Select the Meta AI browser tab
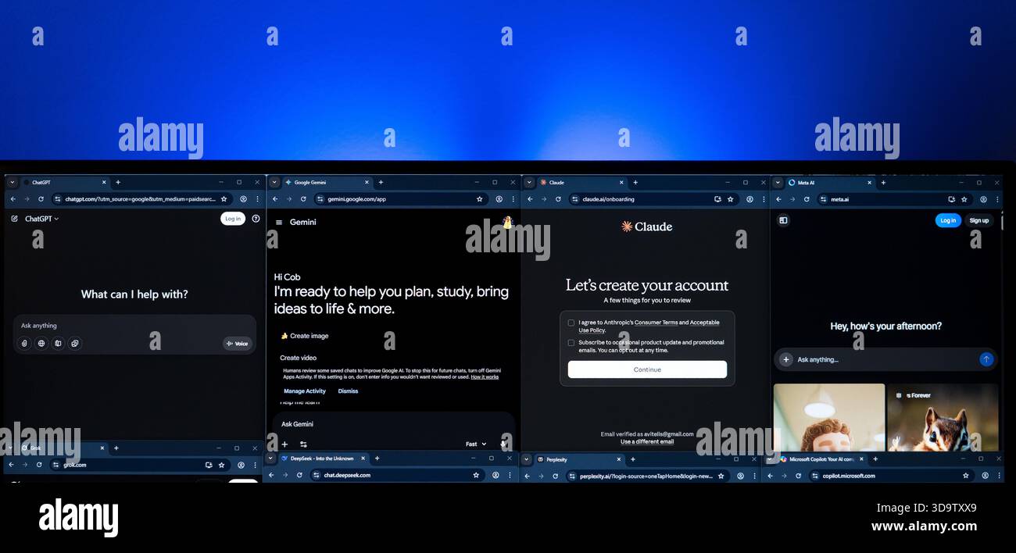1016x553 pixels. tap(831, 182)
